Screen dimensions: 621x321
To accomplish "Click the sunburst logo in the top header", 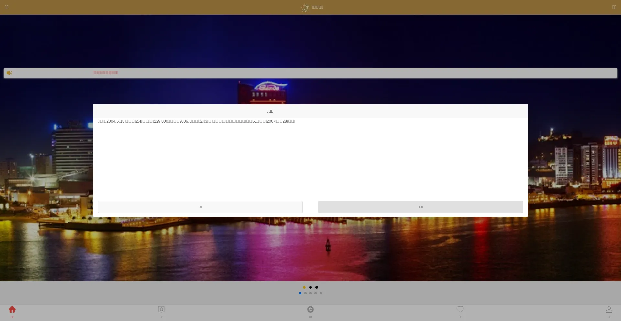I will [x=305, y=7].
